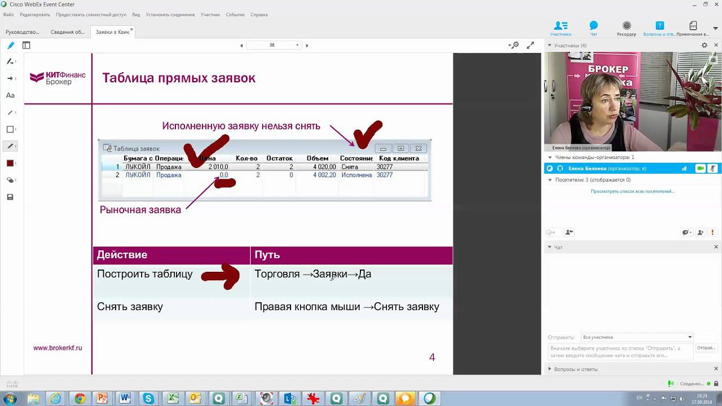
Task: Switch to the Руководство tab
Action: [x=23, y=32]
